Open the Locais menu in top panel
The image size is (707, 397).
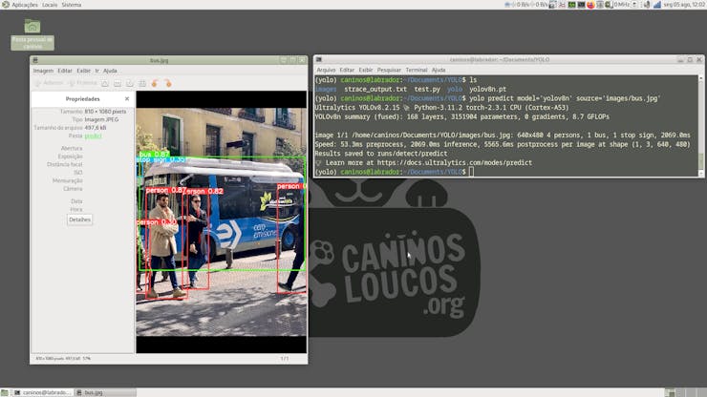click(50, 5)
